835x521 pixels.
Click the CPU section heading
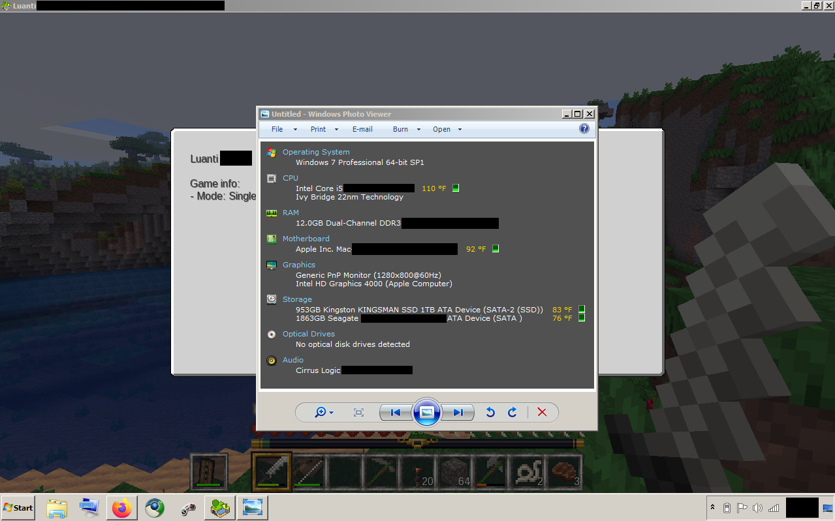(291, 178)
